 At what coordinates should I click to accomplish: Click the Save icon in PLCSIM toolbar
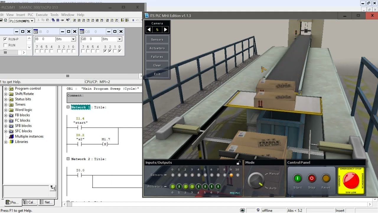1,20
